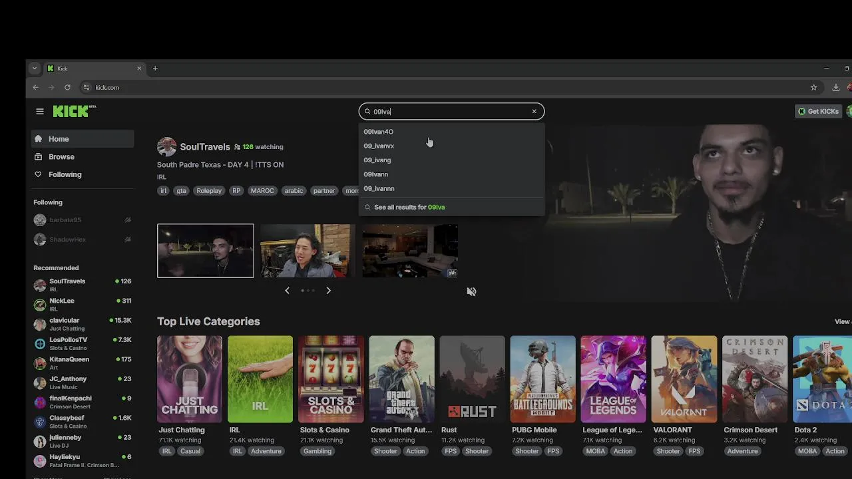
Task: Clear the search field with the X
Action: [534, 111]
